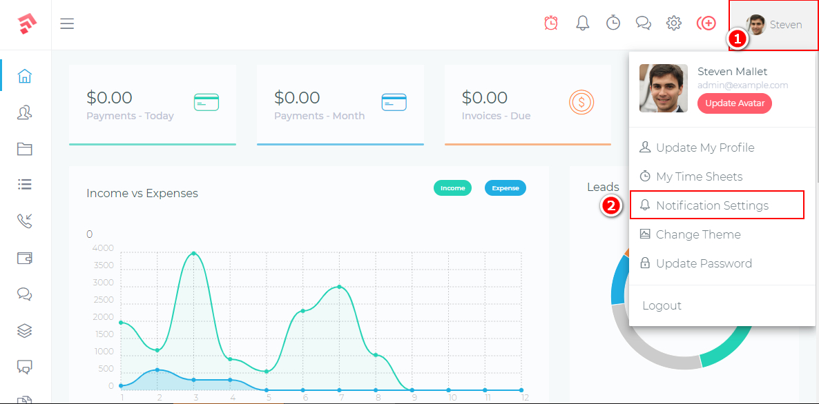Click the Logout link

click(x=662, y=306)
